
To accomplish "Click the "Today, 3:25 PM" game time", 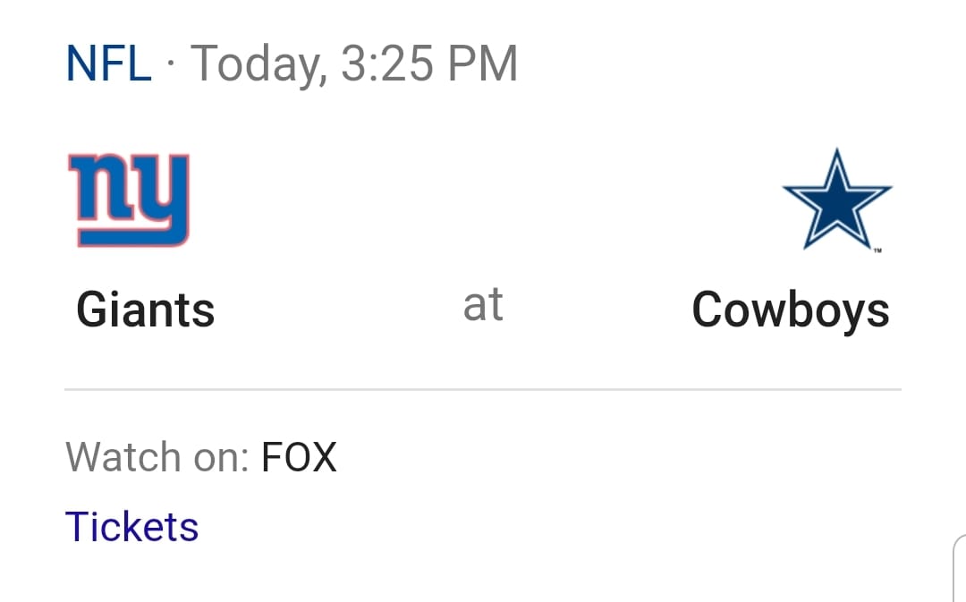I will [354, 64].
